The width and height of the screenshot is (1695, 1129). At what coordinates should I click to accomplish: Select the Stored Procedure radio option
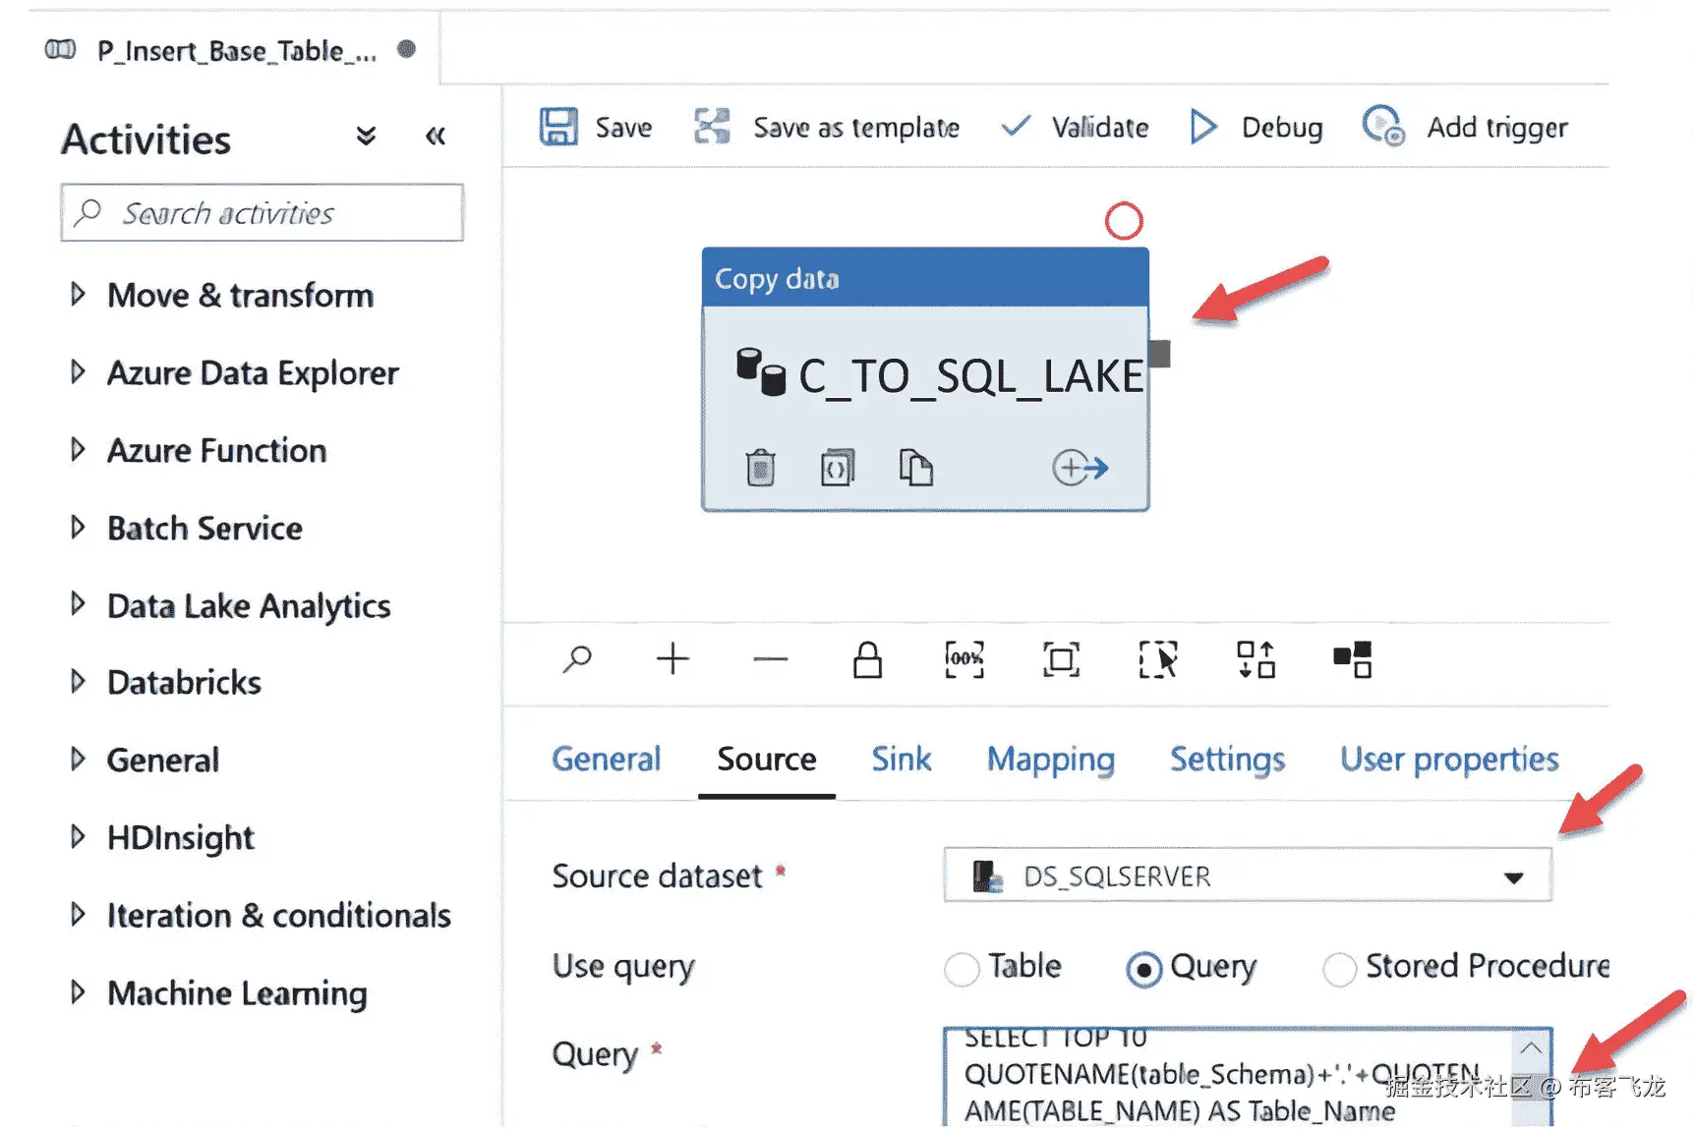point(1340,969)
